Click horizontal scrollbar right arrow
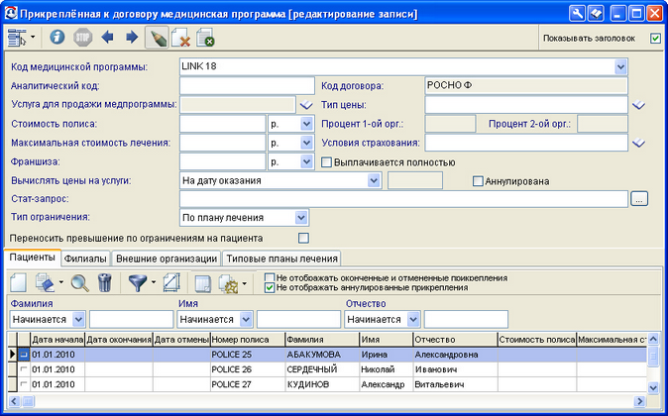 [640, 401]
